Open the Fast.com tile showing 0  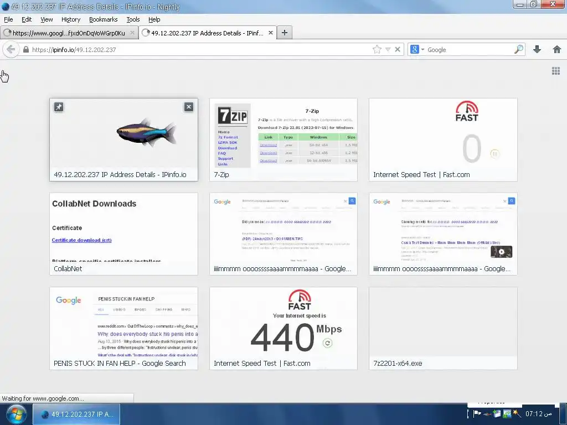point(443,139)
